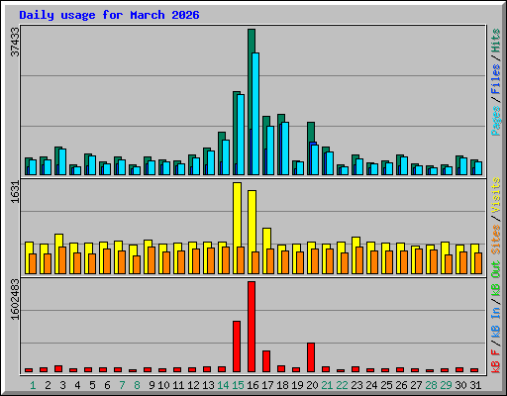Click the 1631 axis value
The height and width of the screenshot is (396, 507).
point(15,192)
